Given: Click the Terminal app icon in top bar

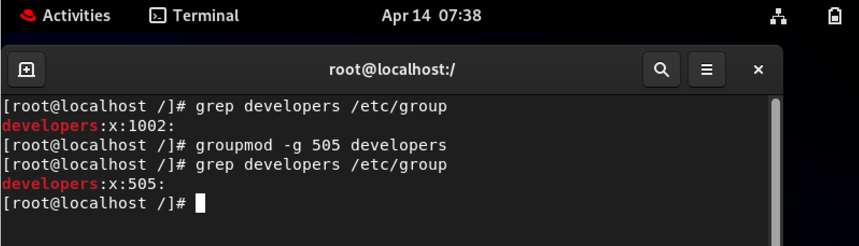Looking at the screenshot, I should [158, 16].
